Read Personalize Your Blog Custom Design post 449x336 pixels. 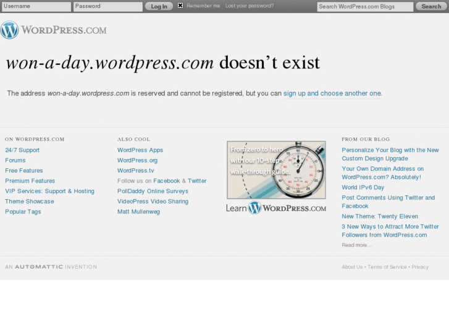coord(390,154)
